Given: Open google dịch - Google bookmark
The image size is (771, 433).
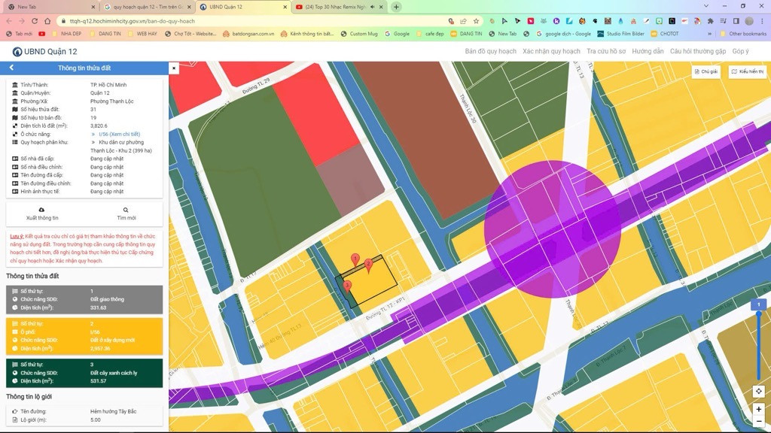Looking at the screenshot, I should [564, 34].
